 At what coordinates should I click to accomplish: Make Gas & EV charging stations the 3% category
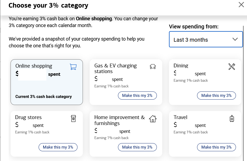pyautogui.click(x=137, y=96)
